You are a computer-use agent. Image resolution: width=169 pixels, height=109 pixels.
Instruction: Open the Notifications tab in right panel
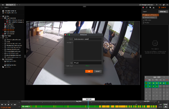(143, 8)
